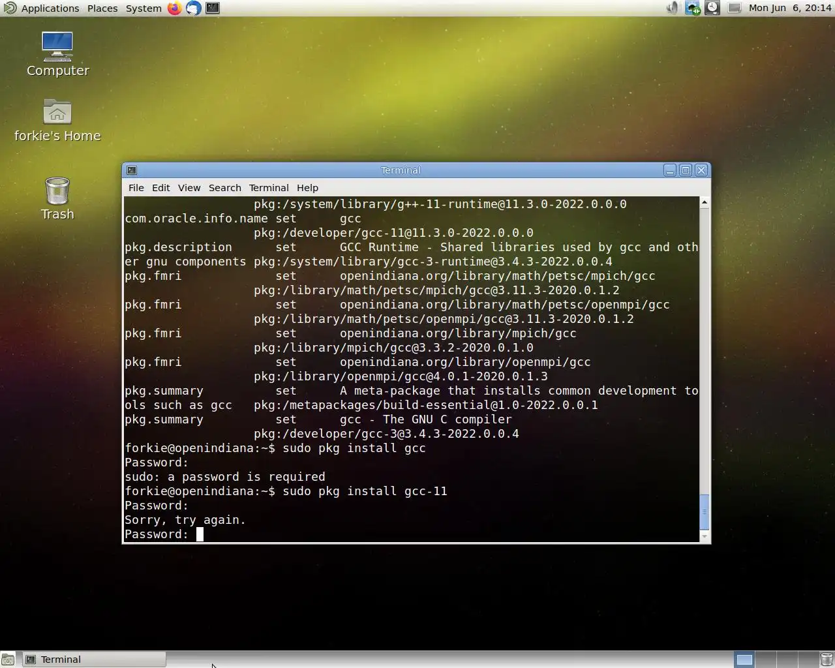This screenshot has height=668, width=835.
Task: Open the terminal launcher in the top panel
Action: 213,8
